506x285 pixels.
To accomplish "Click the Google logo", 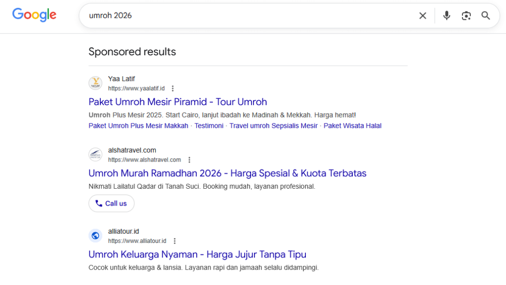I will (x=34, y=15).
